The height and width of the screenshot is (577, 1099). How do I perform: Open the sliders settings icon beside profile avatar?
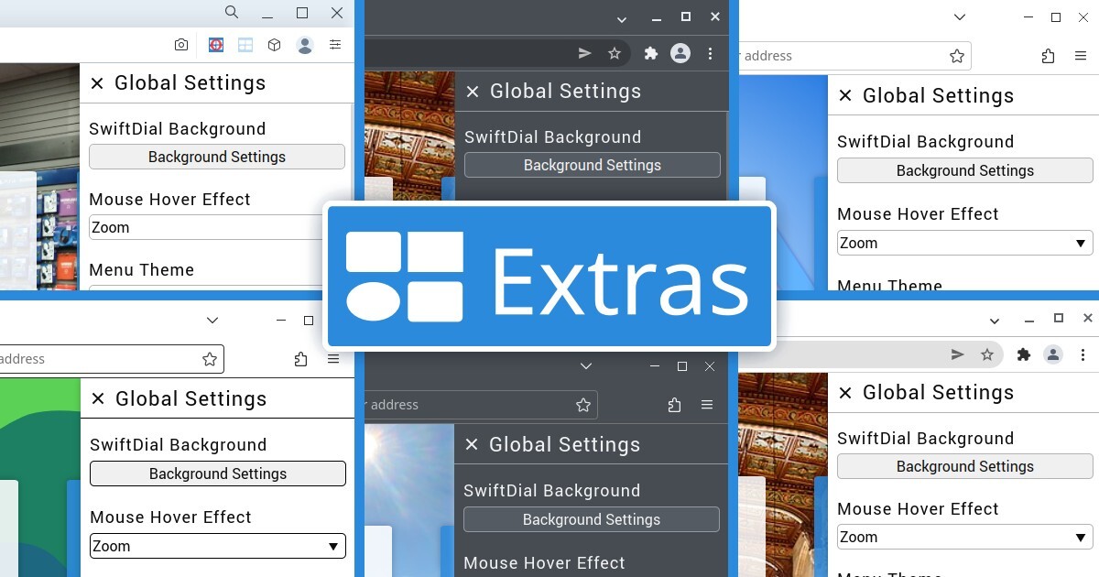336,45
